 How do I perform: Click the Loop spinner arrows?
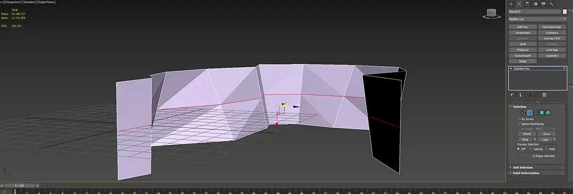[x=555, y=139]
